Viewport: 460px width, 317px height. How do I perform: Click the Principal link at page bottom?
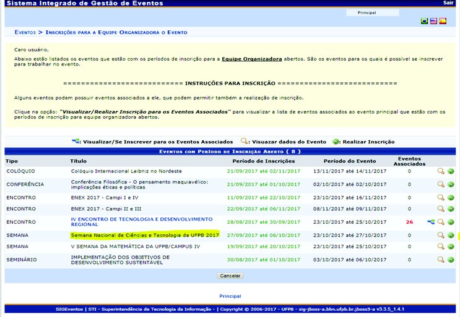click(x=230, y=296)
